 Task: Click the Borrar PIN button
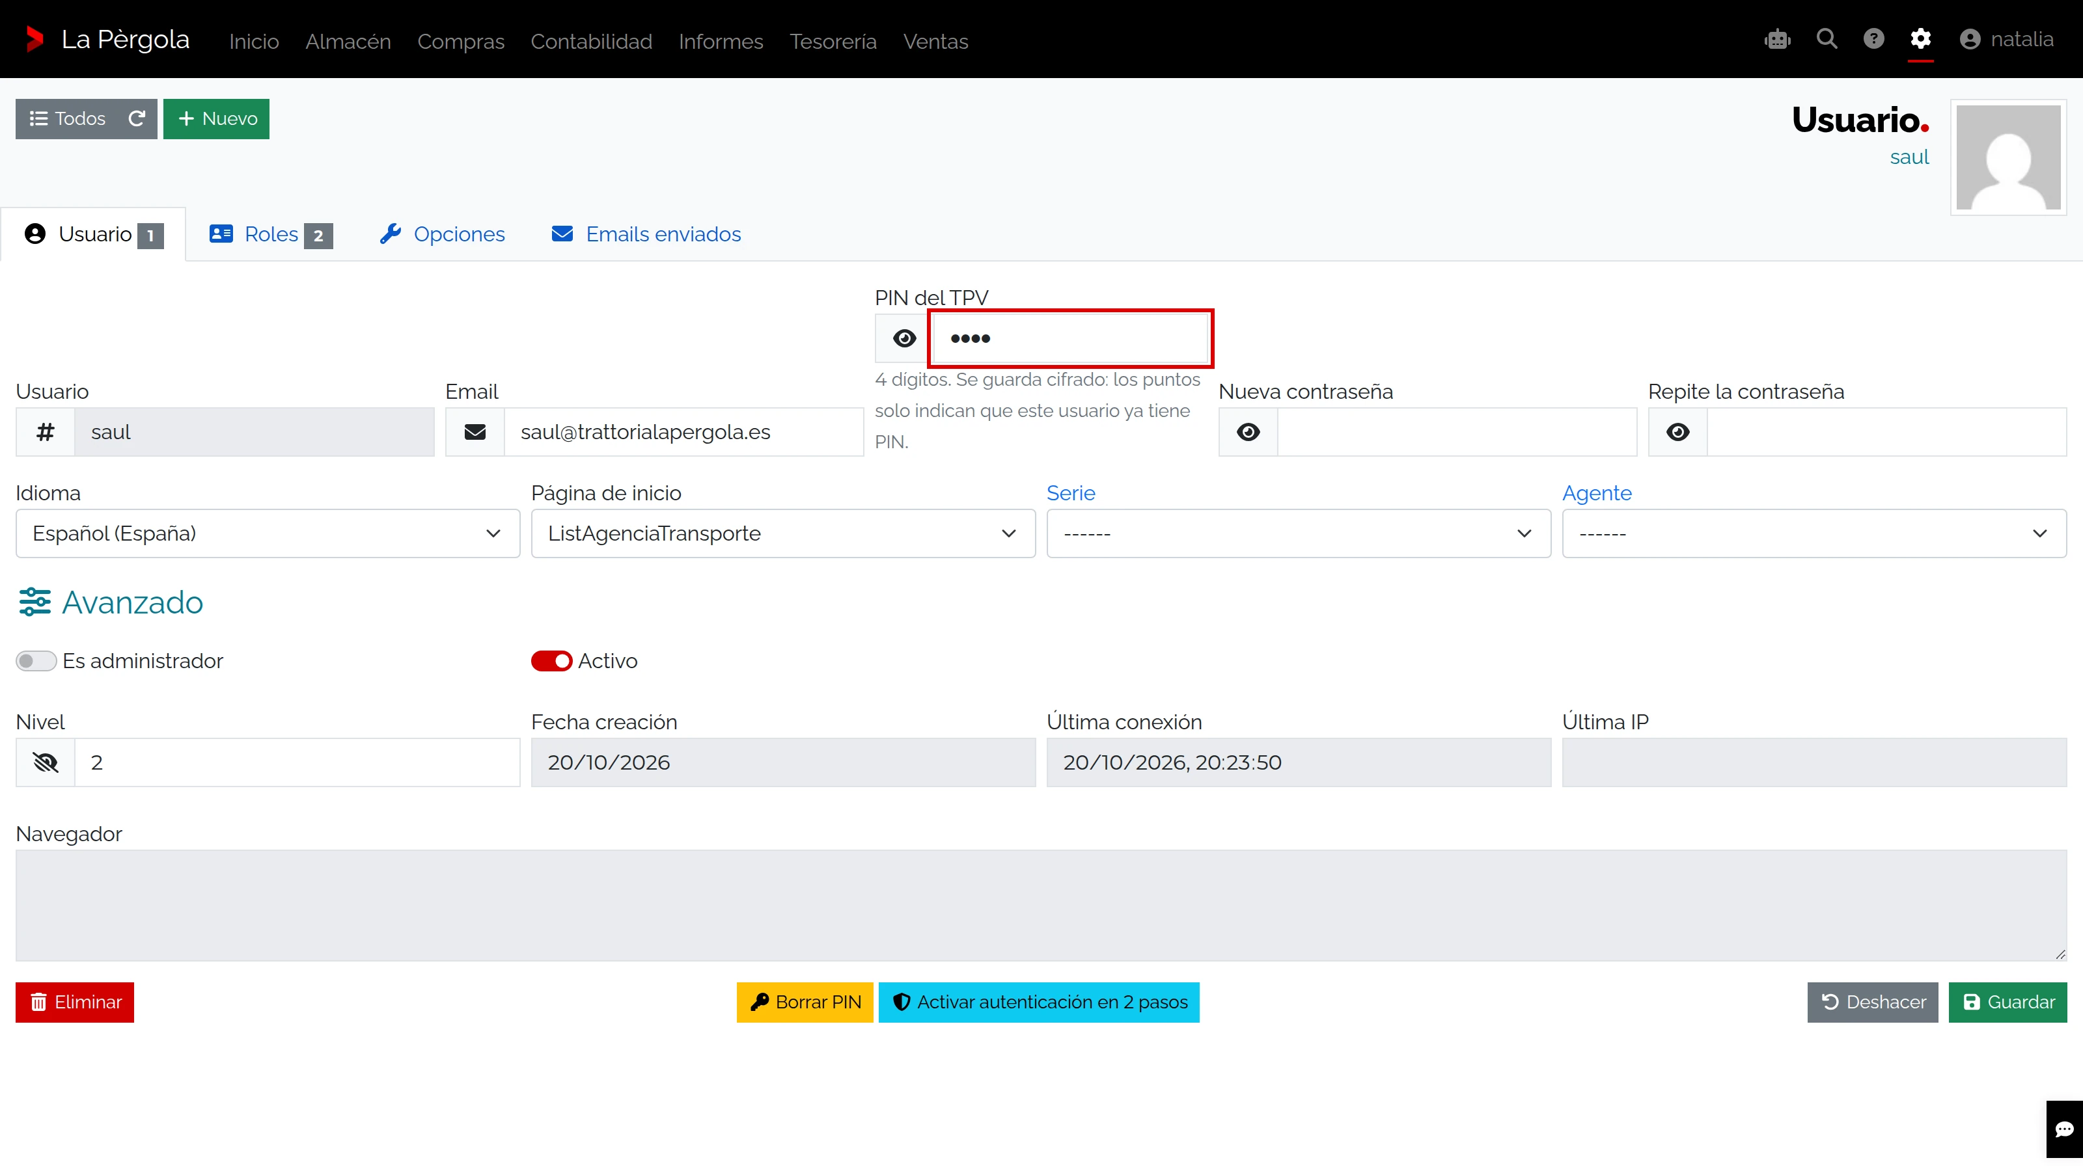click(x=805, y=1002)
